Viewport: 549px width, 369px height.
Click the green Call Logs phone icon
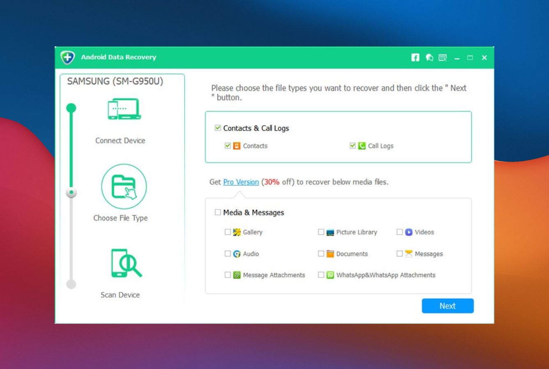tap(362, 146)
